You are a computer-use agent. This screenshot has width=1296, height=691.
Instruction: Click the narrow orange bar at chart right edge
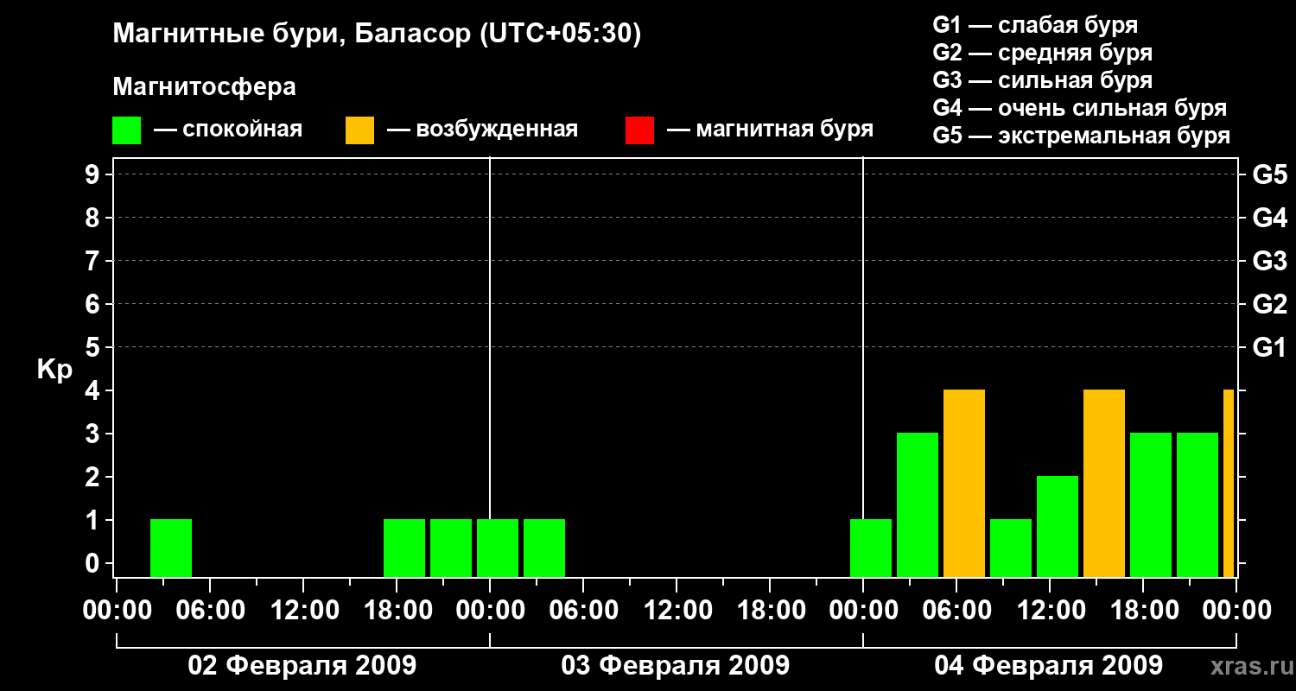(x=1229, y=484)
